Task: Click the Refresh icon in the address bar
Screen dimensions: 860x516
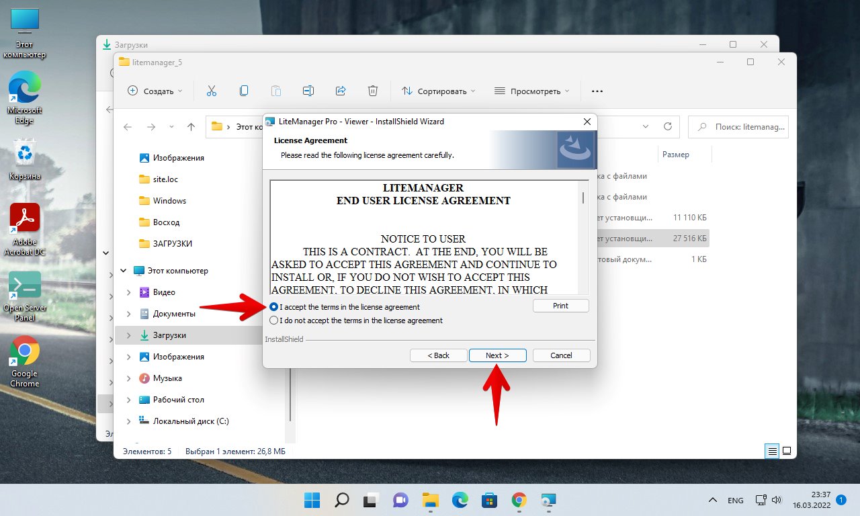Action: point(667,126)
